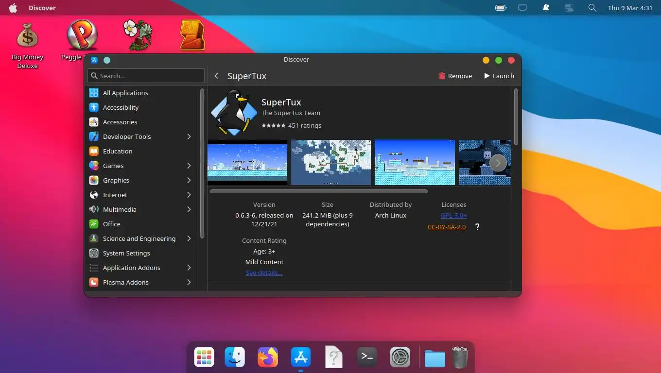Viewport: 661px width, 373px height.
Task: Click the 451 ratings star row
Action: 292,125
